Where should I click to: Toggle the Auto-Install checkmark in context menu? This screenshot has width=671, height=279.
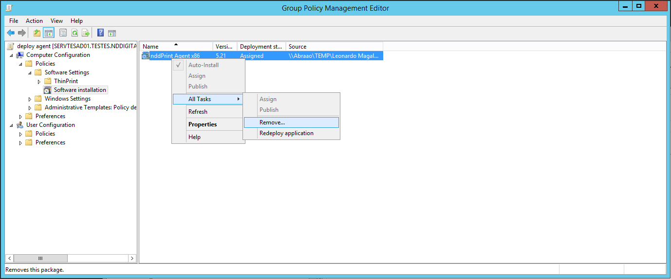(x=179, y=65)
